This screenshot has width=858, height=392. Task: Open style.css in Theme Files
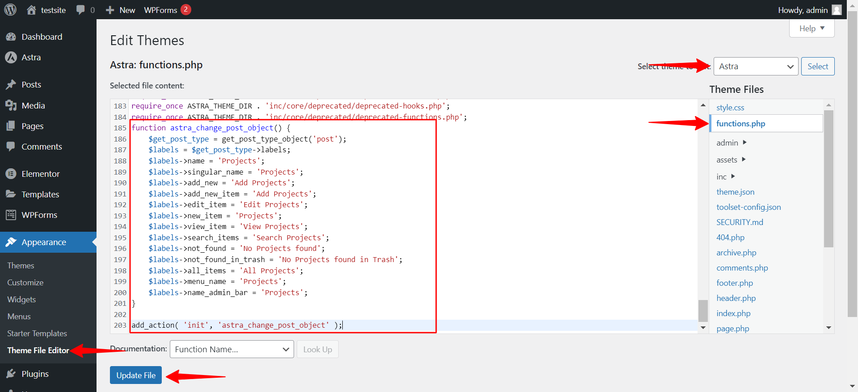click(730, 108)
